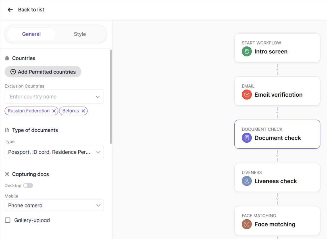Expand the document Type dropdown
This screenshot has width=327, height=239.
point(98,152)
